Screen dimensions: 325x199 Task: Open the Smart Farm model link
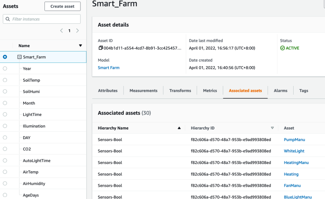pyautogui.click(x=109, y=68)
